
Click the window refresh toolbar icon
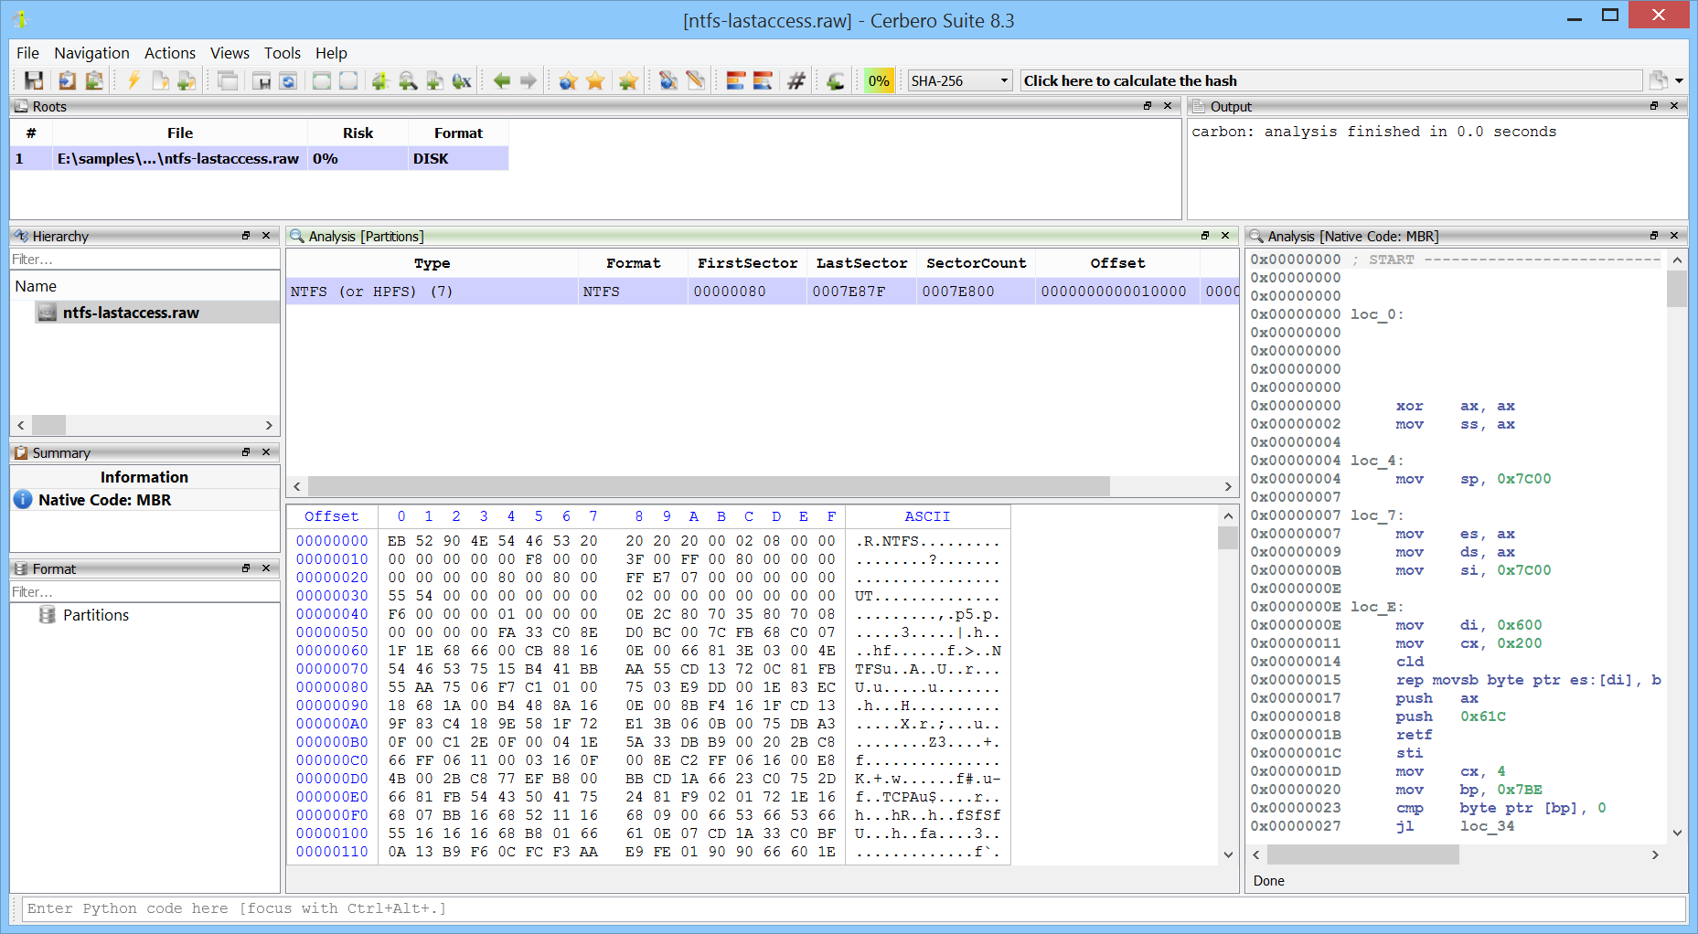click(288, 80)
